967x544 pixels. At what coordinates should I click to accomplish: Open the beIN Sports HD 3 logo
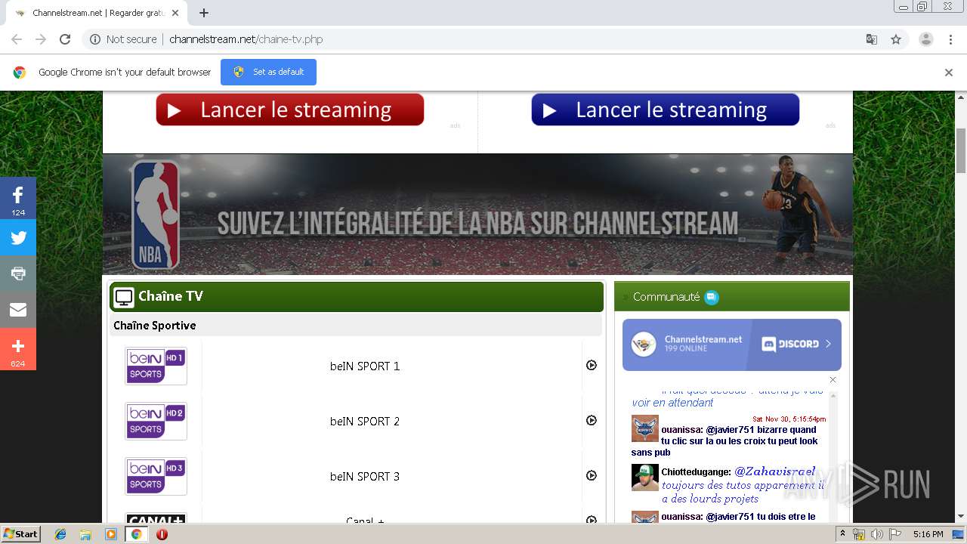(x=156, y=476)
